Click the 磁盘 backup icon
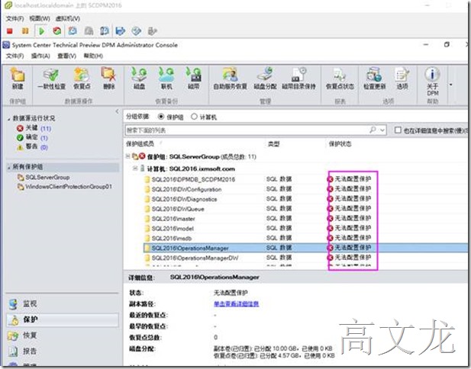Viewport: 471px width, 369px height. click(139, 79)
